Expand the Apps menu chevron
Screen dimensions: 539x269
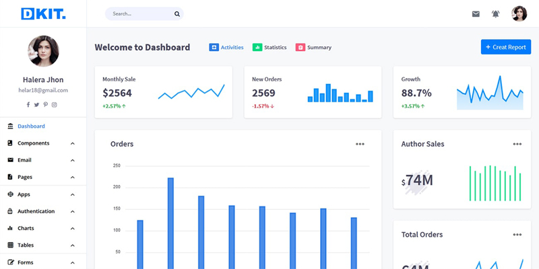(73, 194)
